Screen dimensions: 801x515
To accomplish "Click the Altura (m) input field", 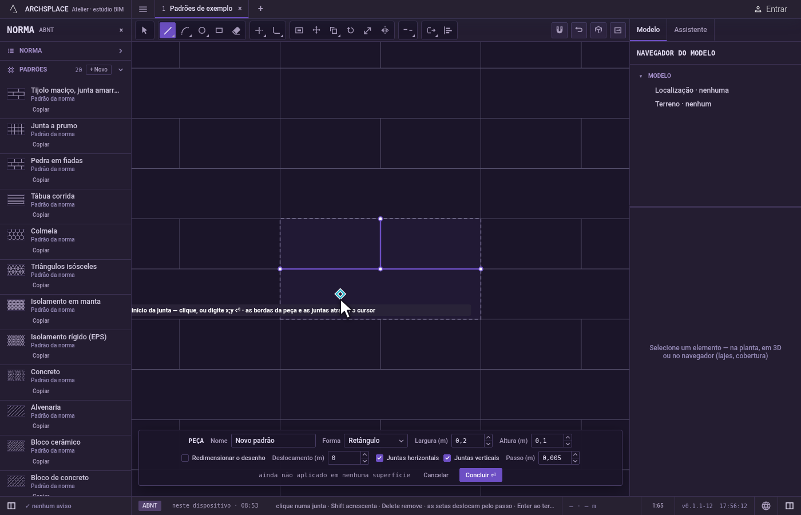I will pyautogui.click(x=547, y=441).
